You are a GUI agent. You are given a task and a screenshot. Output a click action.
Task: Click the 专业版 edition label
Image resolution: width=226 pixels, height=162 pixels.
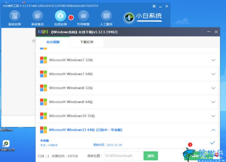pos(44,140)
